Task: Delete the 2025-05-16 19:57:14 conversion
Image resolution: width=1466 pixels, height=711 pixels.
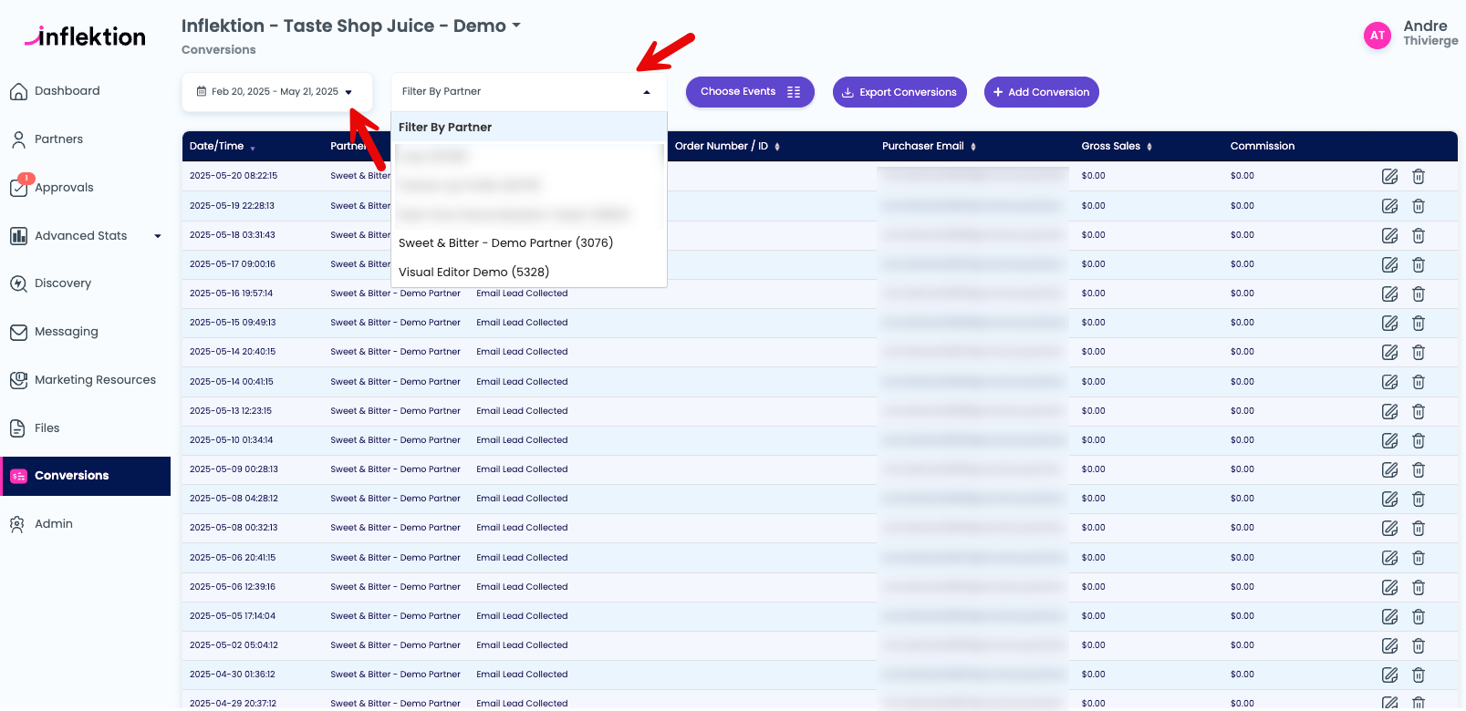Action: (1419, 294)
